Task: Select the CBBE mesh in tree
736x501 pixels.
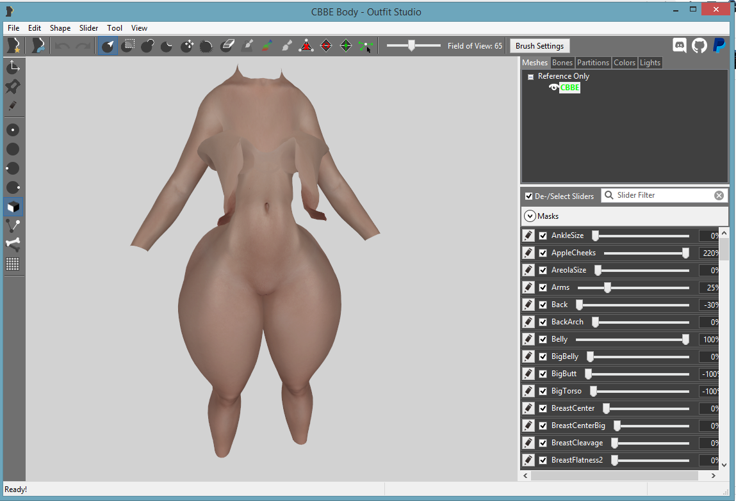Action: (x=570, y=88)
